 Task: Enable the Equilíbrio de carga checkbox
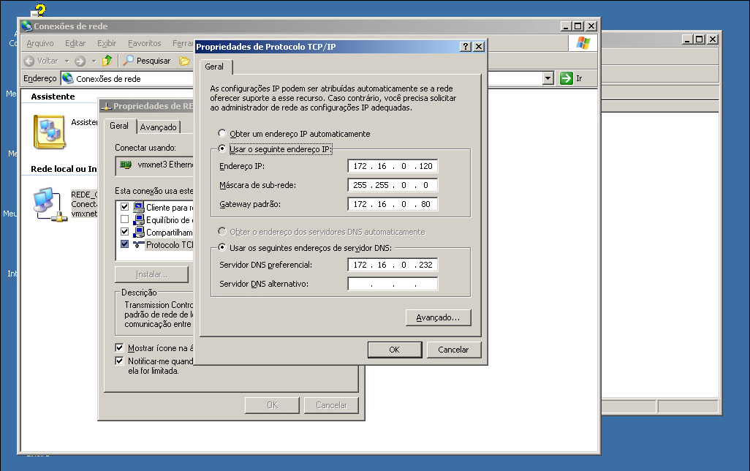[x=124, y=219]
